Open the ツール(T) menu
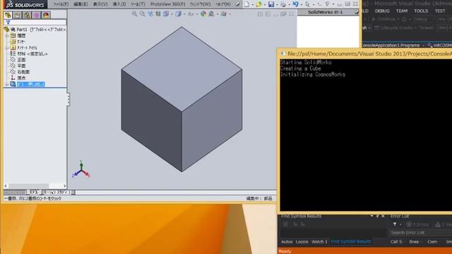Image resolution: width=452 pixels, height=254 pixels. click(x=138, y=4)
